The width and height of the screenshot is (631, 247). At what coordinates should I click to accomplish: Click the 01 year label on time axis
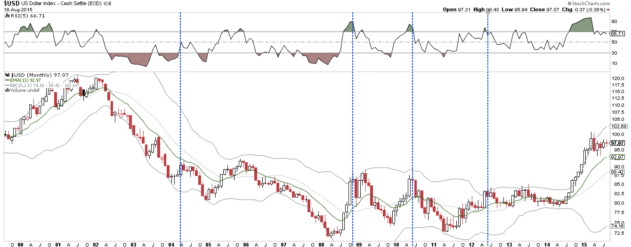click(57, 244)
